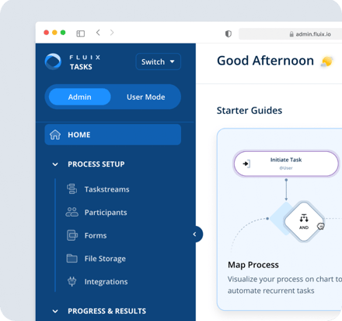Open the Map Process guide
342x321 pixels.
[x=280, y=219]
